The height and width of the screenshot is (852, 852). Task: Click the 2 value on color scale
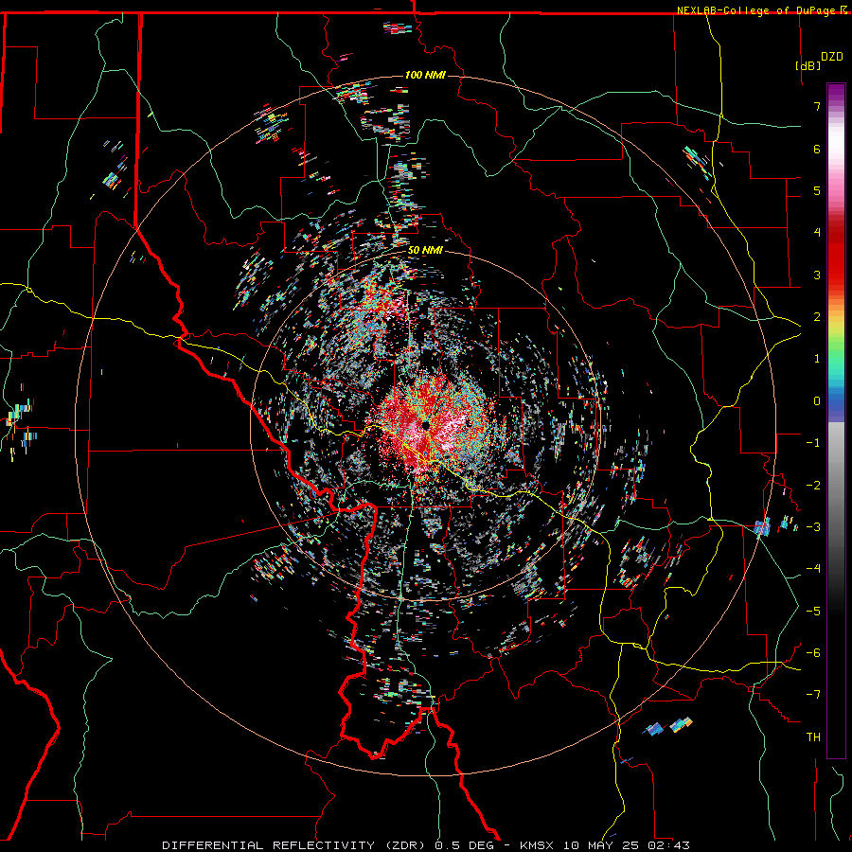817,317
